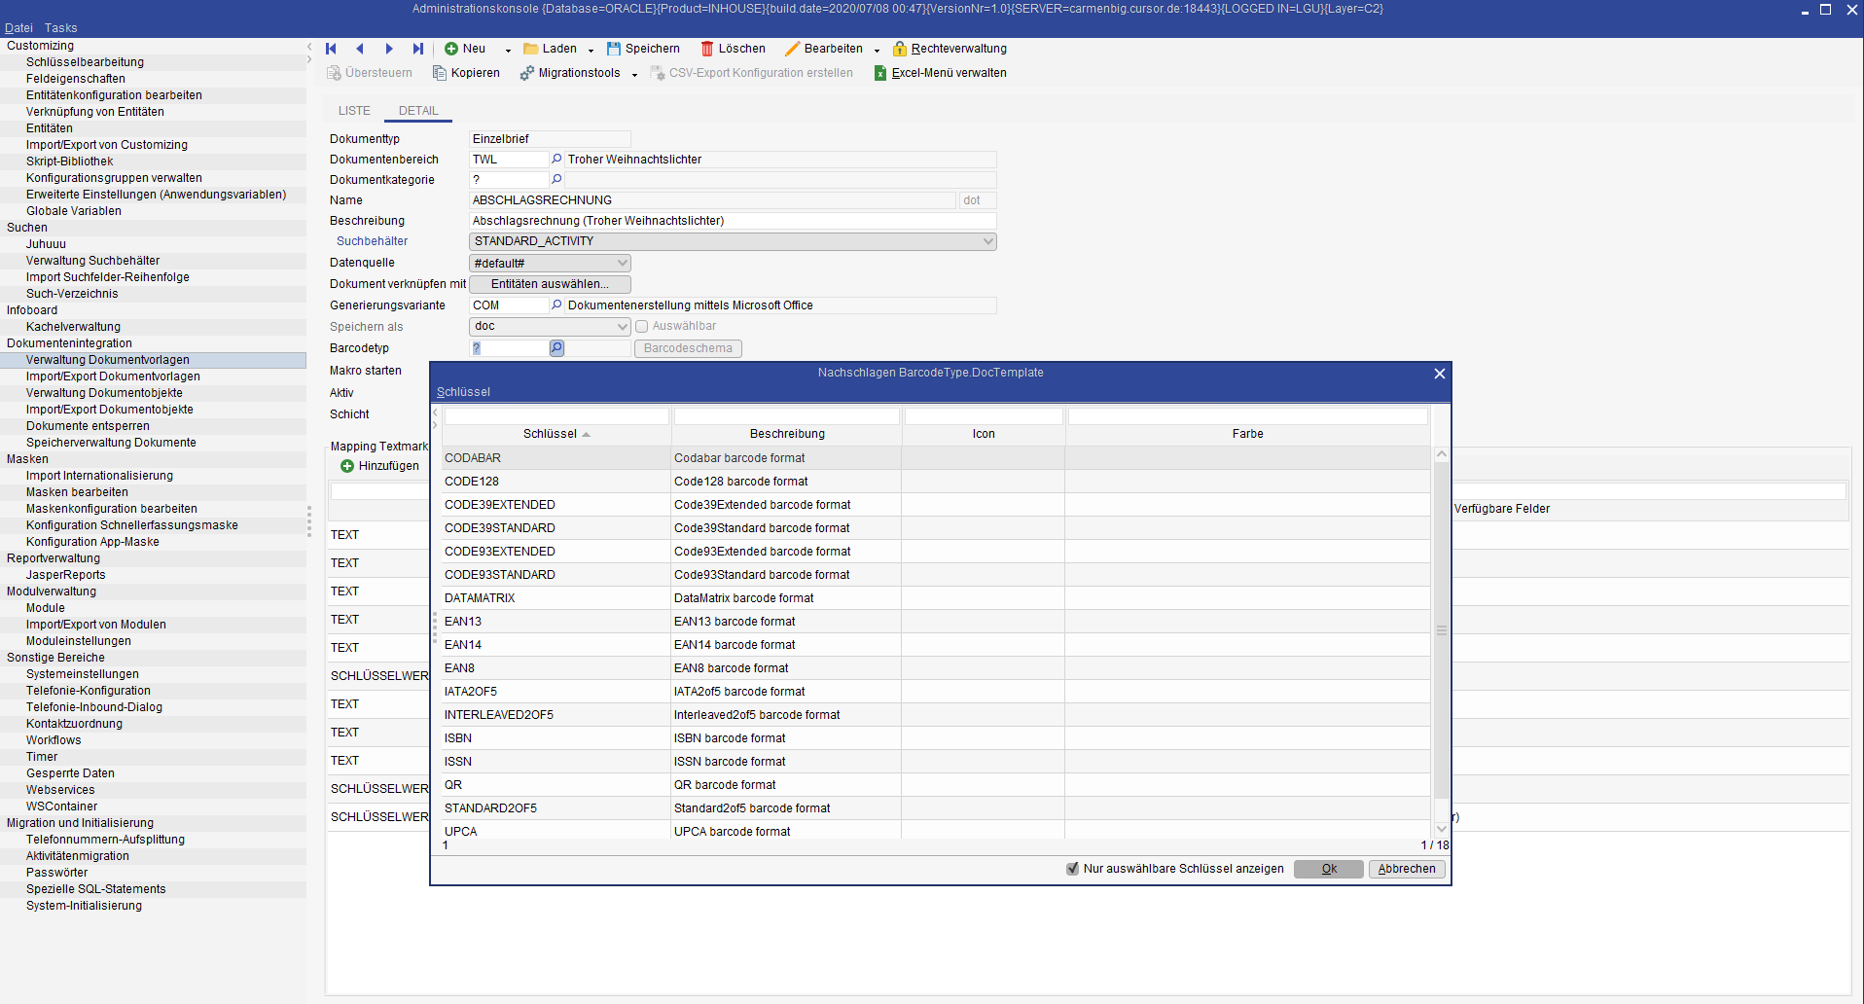Click the Barcodetyp lookup magnifier
The width and height of the screenshot is (1864, 1004).
pyautogui.click(x=556, y=348)
